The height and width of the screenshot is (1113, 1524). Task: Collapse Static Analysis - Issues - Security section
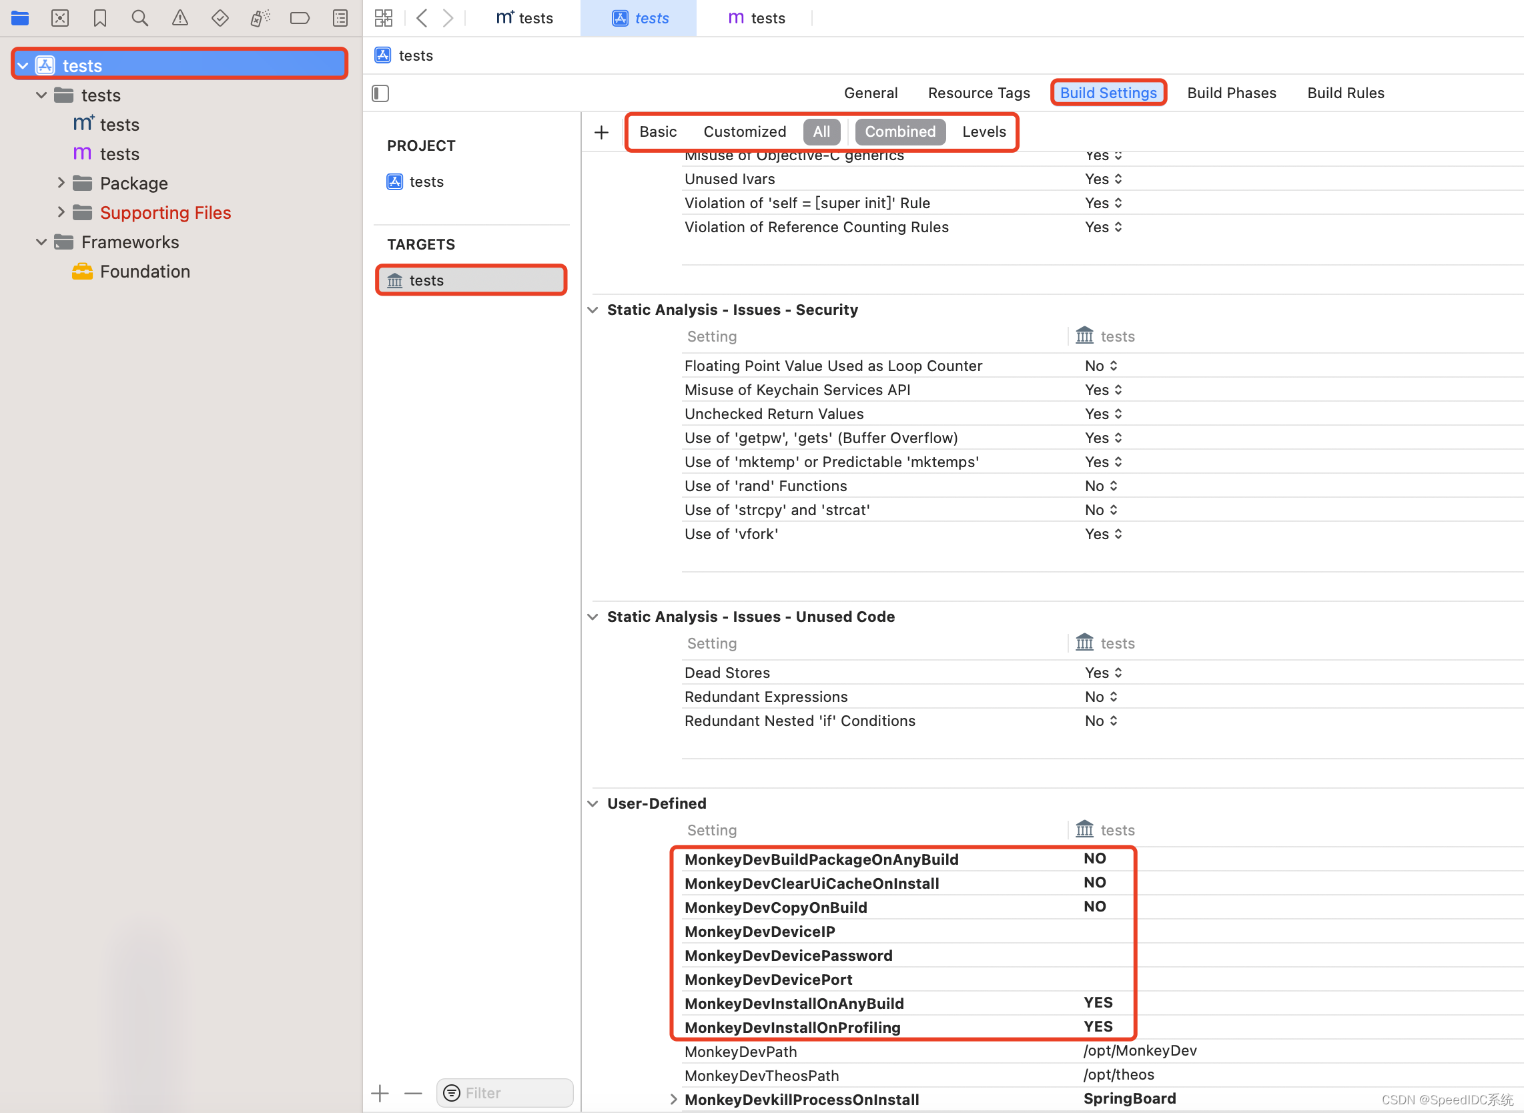[x=593, y=310]
